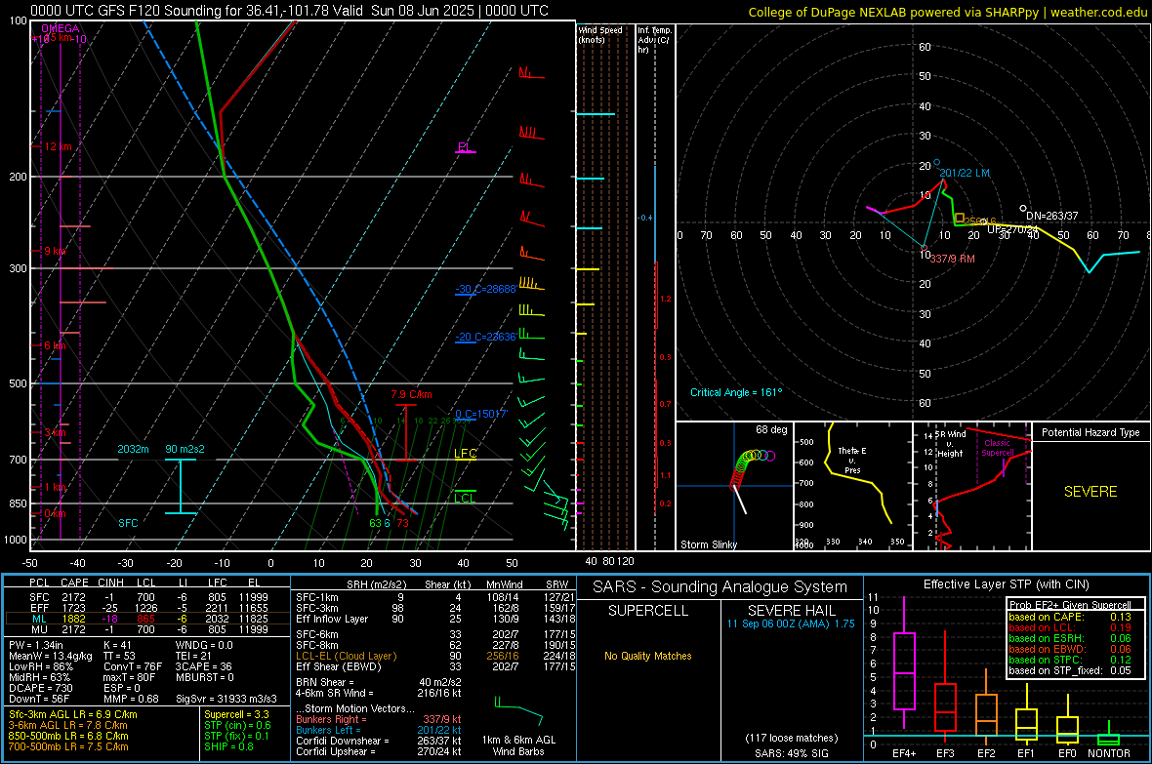Image resolution: width=1152 pixels, height=764 pixels.
Task: Click the magenta EF4+ box plot
Action: tap(904, 663)
